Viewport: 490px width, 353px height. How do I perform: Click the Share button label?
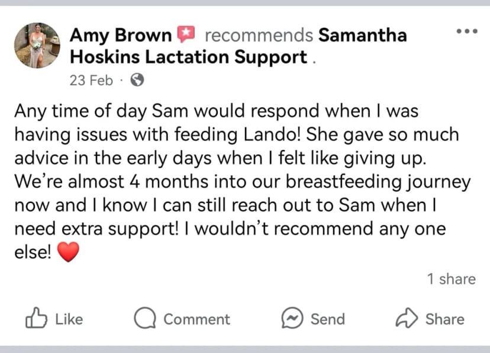(444, 319)
